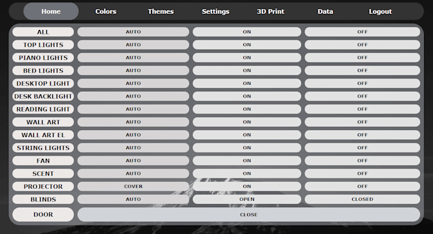Image resolution: width=433 pixels, height=234 pixels.
Task: Switch to the Data tab
Action: click(x=325, y=11)
